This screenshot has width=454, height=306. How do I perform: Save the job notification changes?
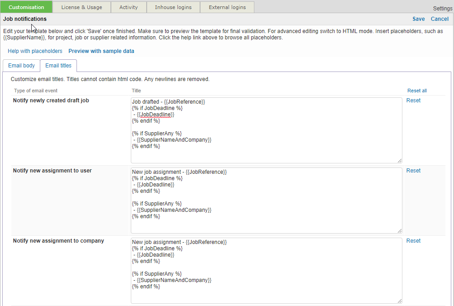(x=418, y=19)
